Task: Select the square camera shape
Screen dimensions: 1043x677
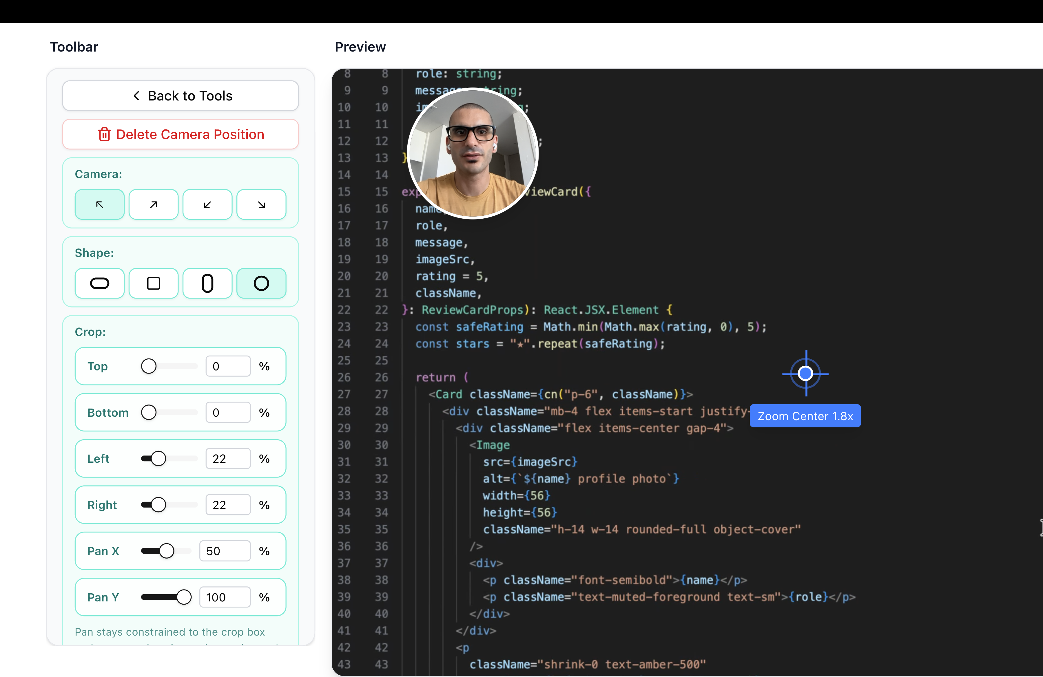Action: click(x=153, y=283)
